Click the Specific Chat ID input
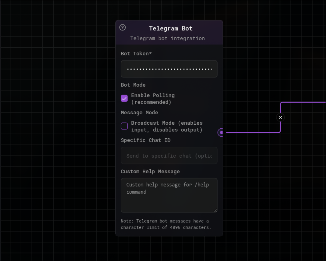326x261 pixels. pyautogui.click(x=169, y=156)
